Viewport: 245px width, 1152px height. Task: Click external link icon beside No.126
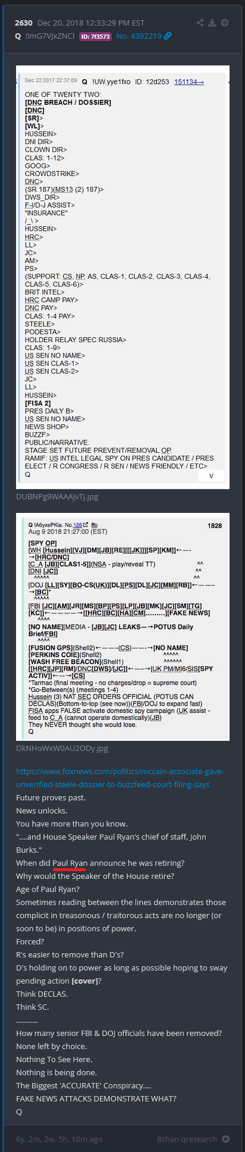(86, 524)
